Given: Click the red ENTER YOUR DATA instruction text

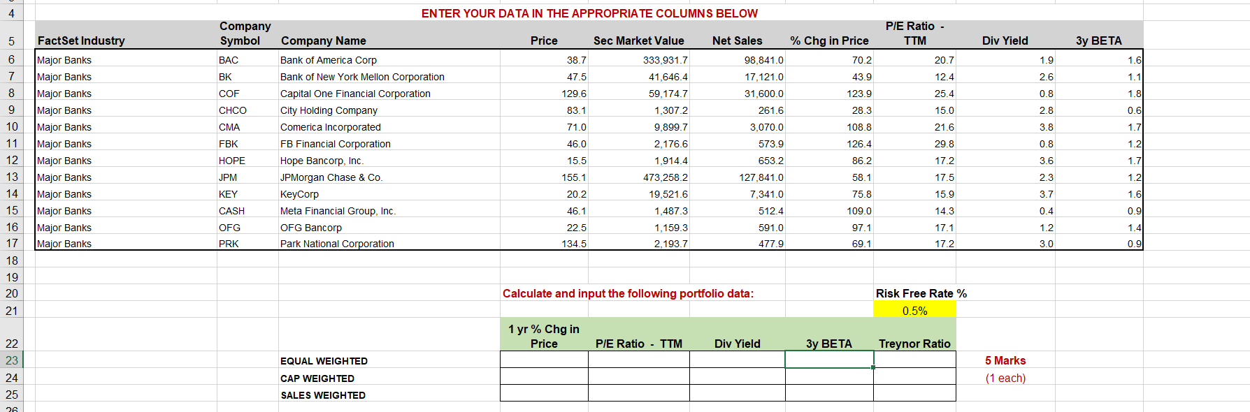Looking at the screenshot, I should pos(589,13).
